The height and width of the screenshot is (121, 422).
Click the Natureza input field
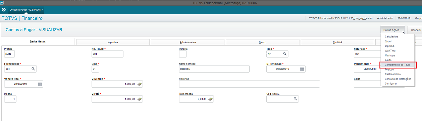(367, 54)
